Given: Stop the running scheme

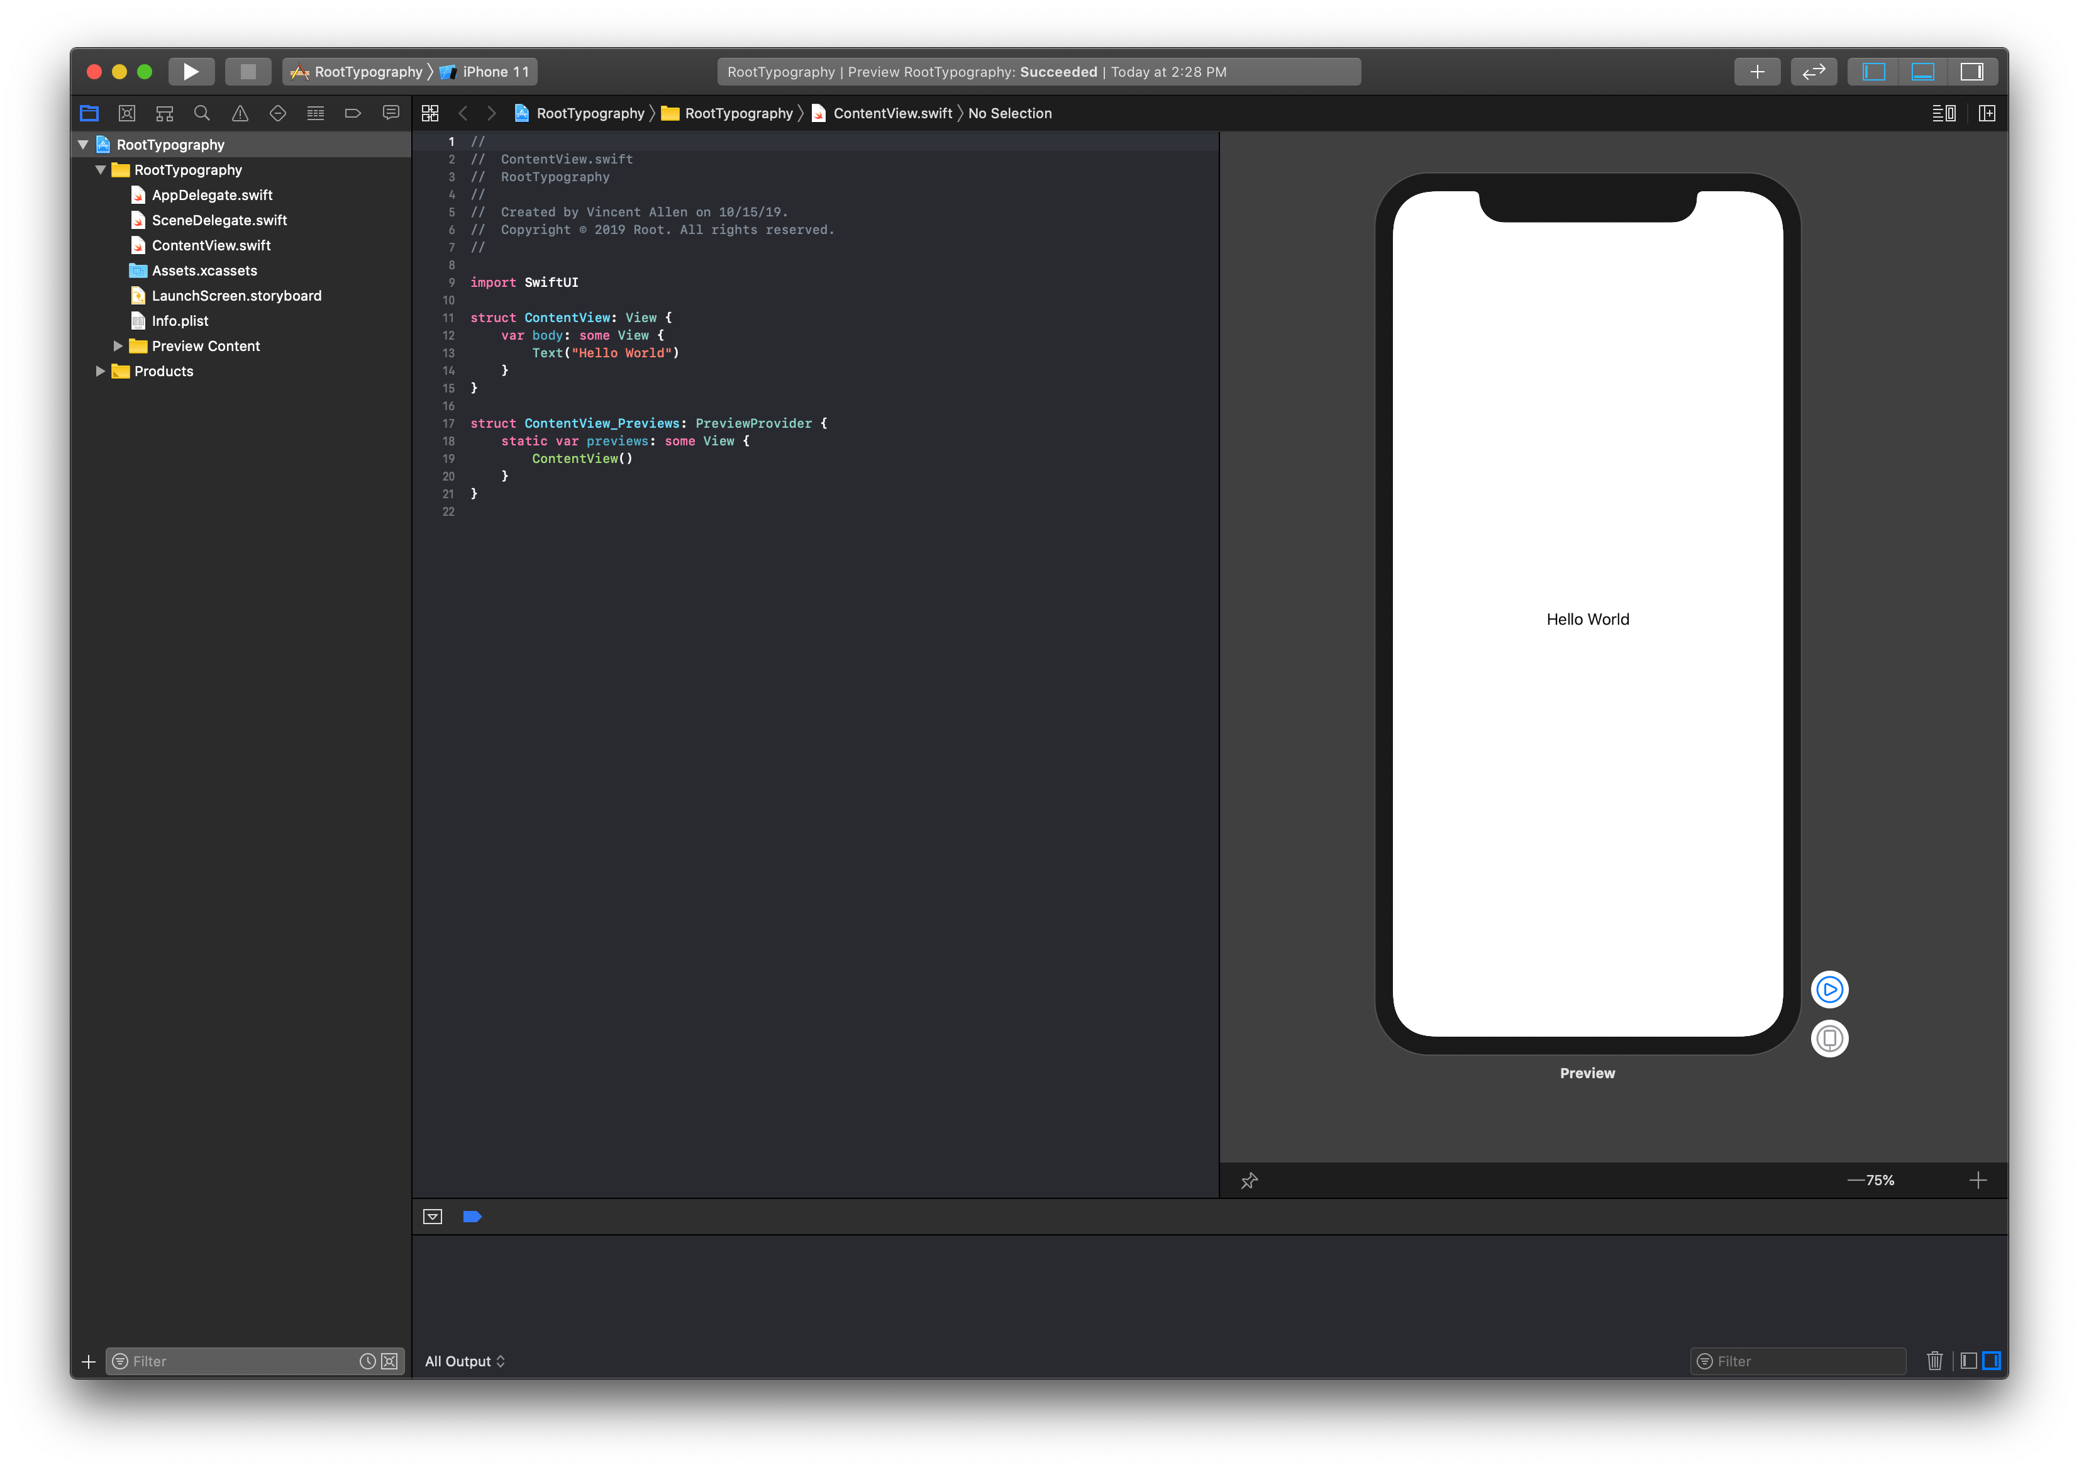Looking at the screenshot, I should point(247,72).
